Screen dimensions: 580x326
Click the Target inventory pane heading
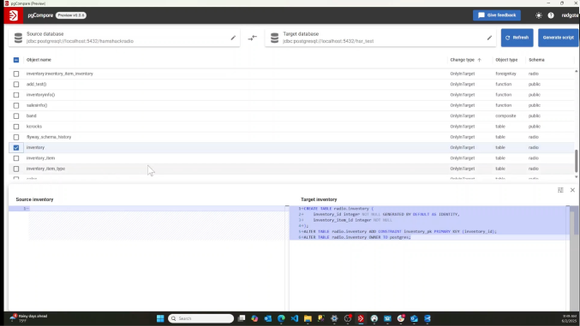click(319, 199)
